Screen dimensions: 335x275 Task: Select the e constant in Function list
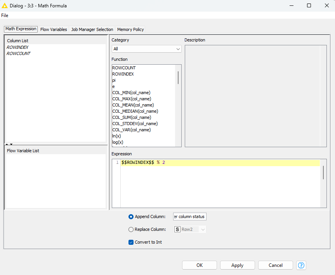pyautogui.click(x=113, y=86)
